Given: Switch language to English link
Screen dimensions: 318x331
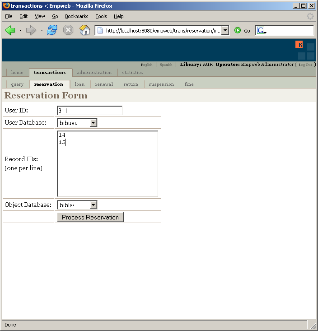Looking at the screenshot, I should coord(147,65).
